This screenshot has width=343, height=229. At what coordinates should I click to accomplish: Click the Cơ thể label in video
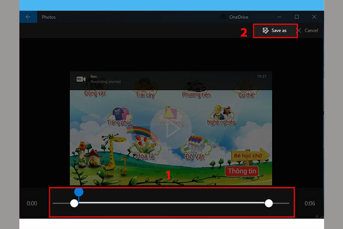(x=246, y=95)
